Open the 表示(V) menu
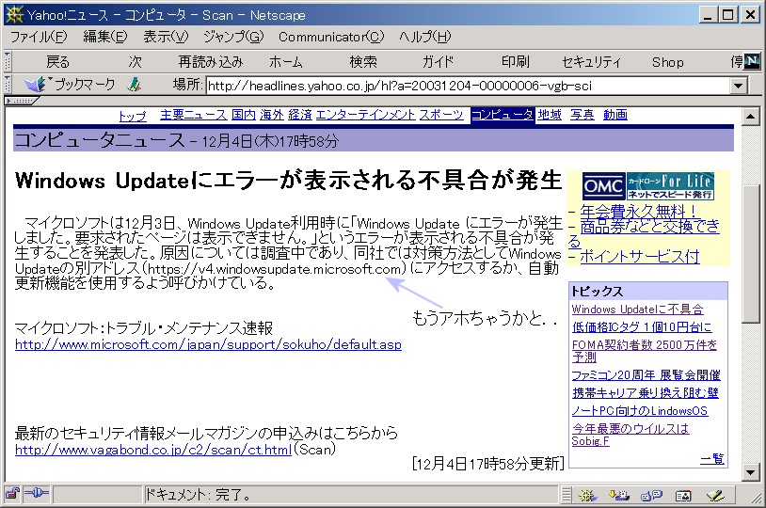 (x=166, y=37)
